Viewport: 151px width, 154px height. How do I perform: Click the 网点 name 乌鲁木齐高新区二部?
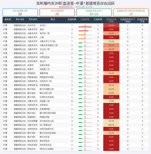pyautogui.click(x=48, y=45)
